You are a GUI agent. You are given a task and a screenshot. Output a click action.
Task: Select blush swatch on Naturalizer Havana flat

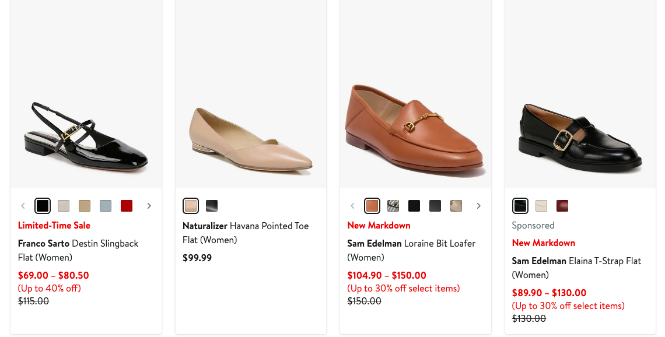191,206
